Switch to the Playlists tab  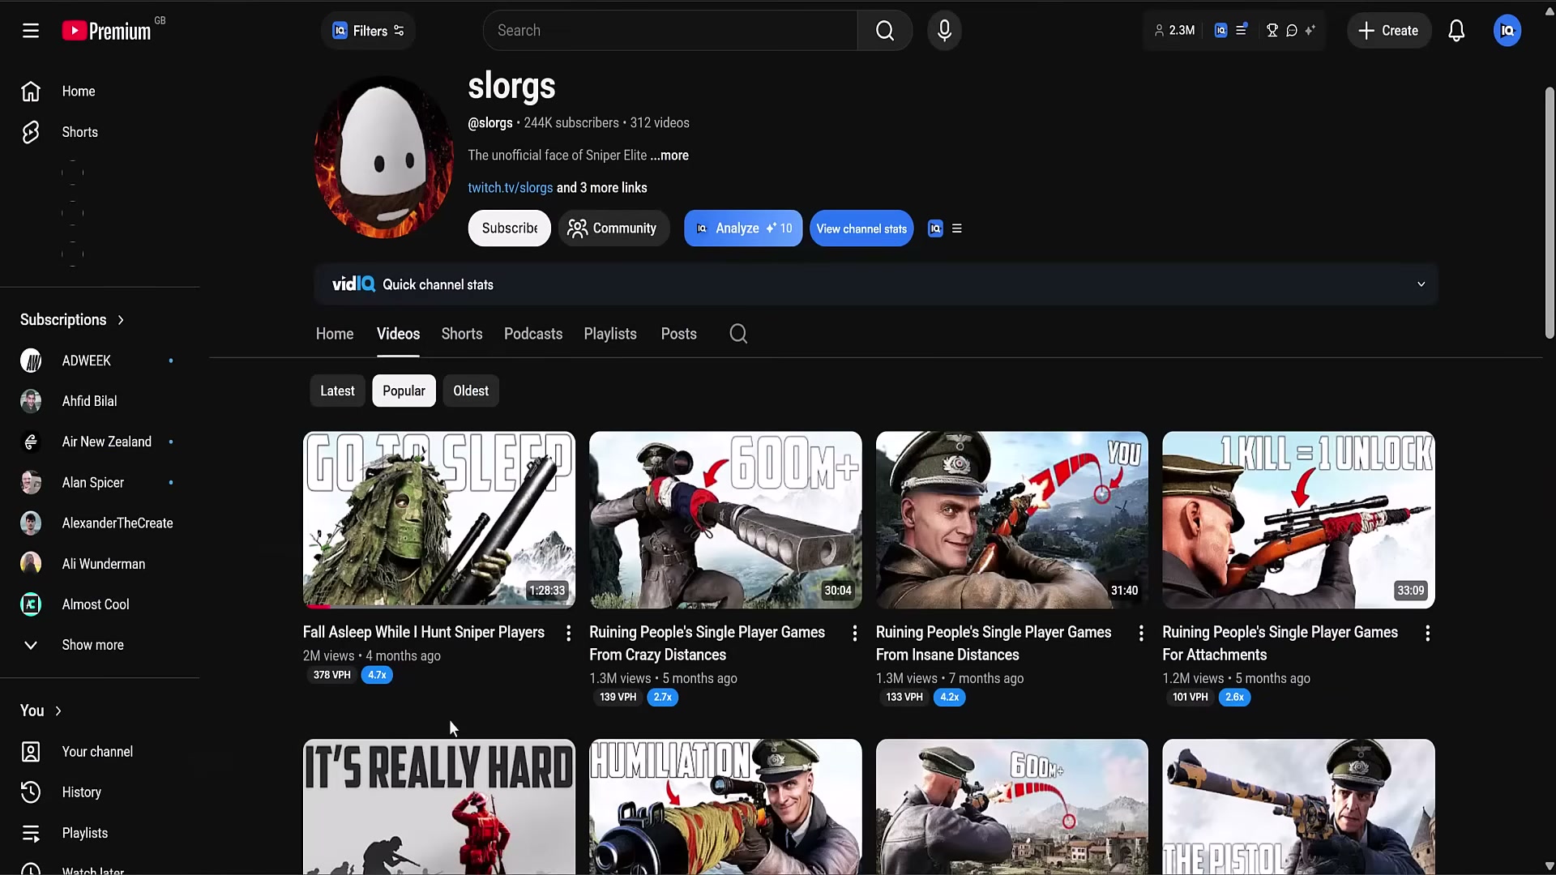(x=610, y=334)
